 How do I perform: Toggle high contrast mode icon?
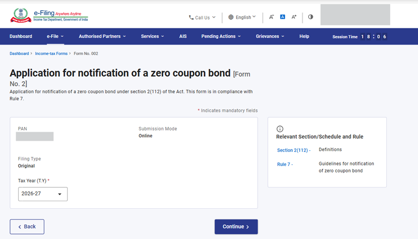pos(310,17)
